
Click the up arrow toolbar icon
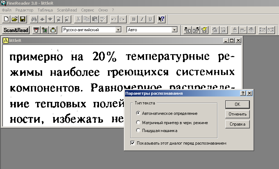click(42, 19)
